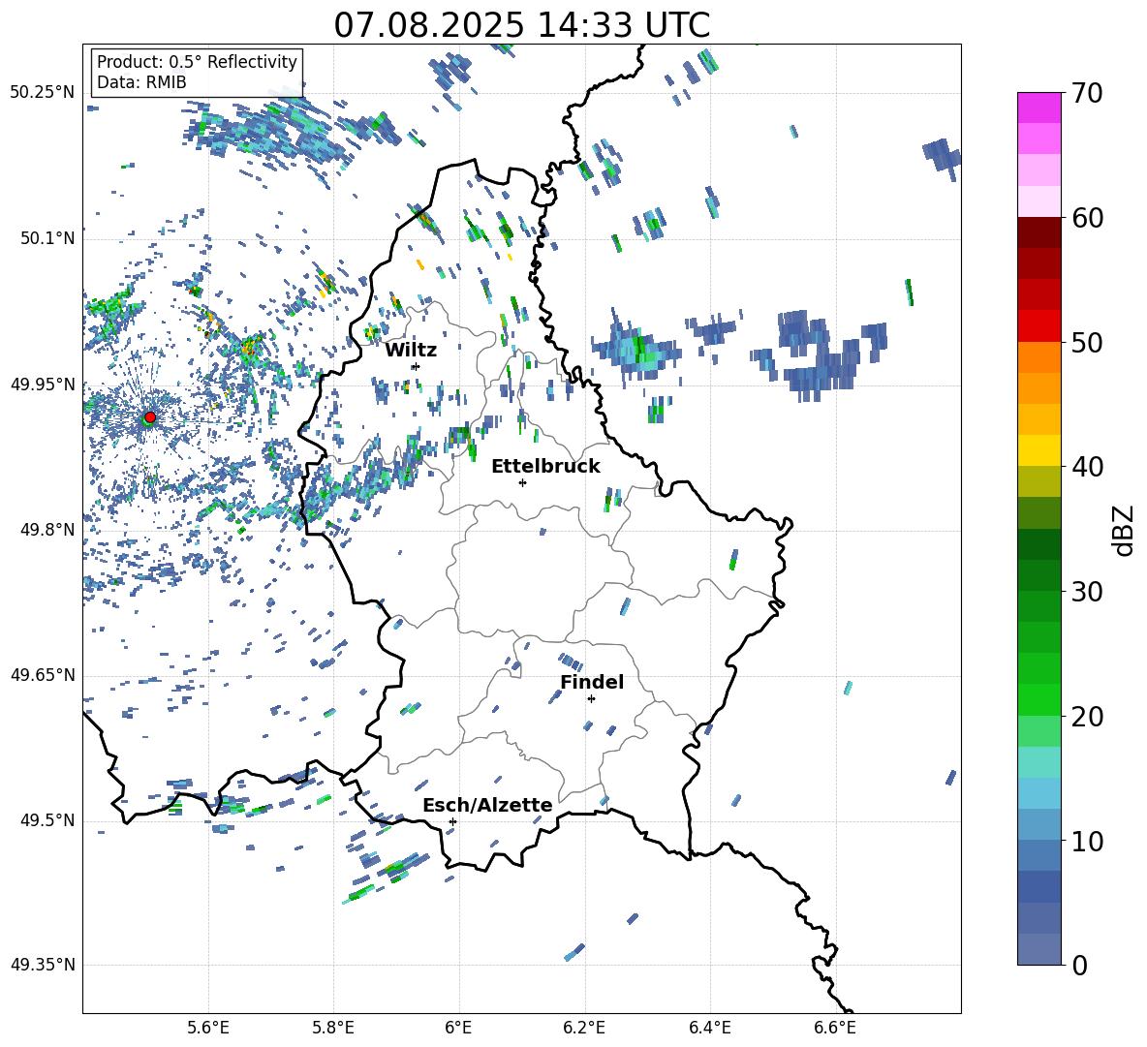Click the colorbar tick label 70

click(x=1087, y=94)
